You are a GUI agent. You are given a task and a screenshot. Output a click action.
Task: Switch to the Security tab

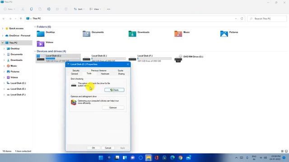(x=76, y=71)
